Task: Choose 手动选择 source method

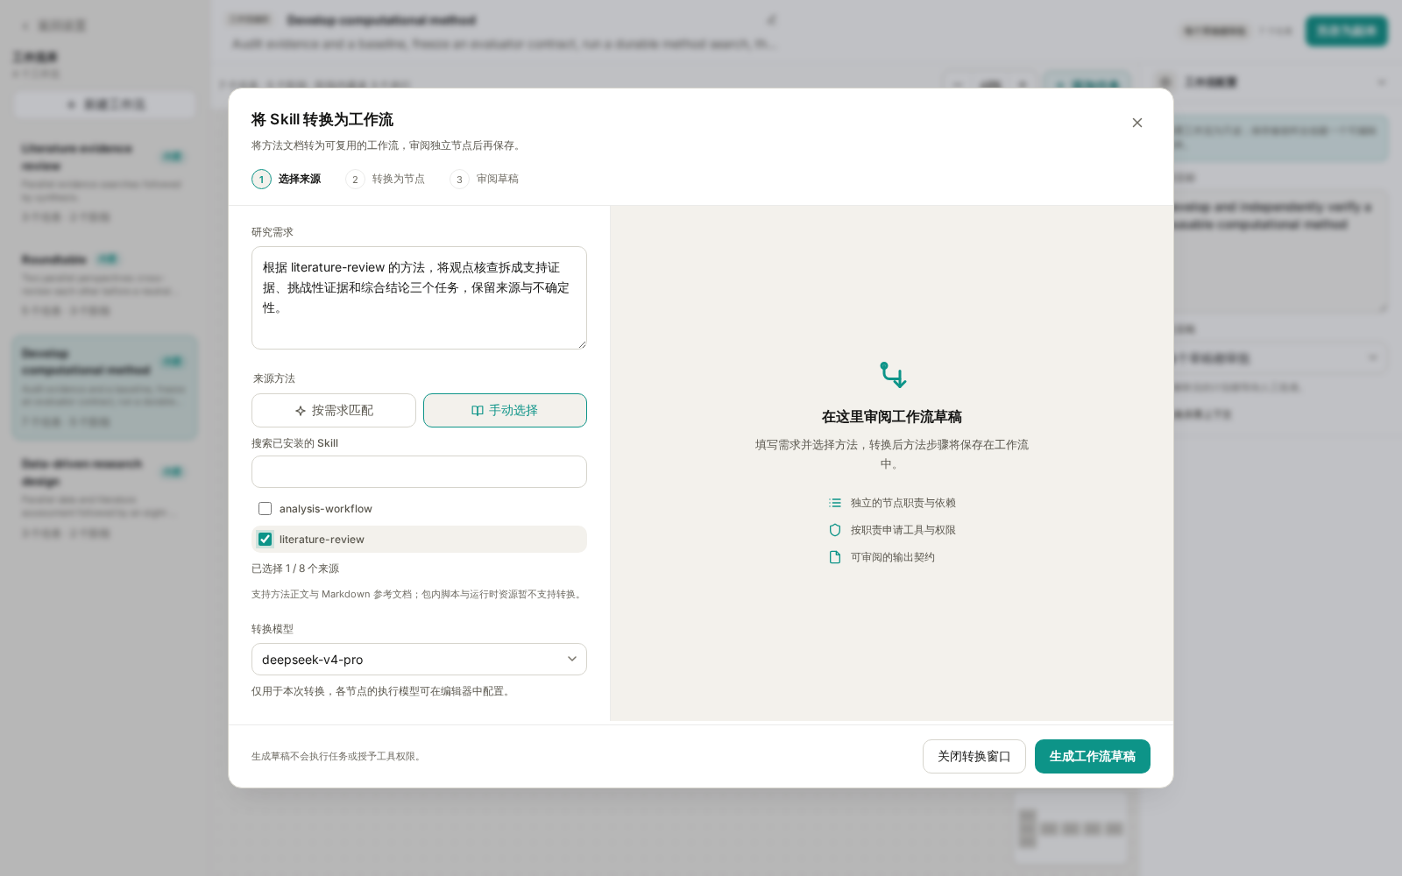Action: point(505,410)
